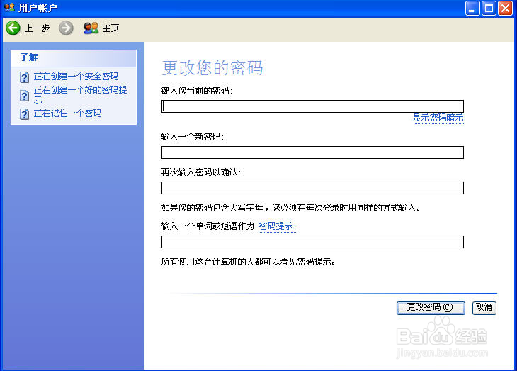Click the 了解 panel header
The image size is (517, 371).
74,58
